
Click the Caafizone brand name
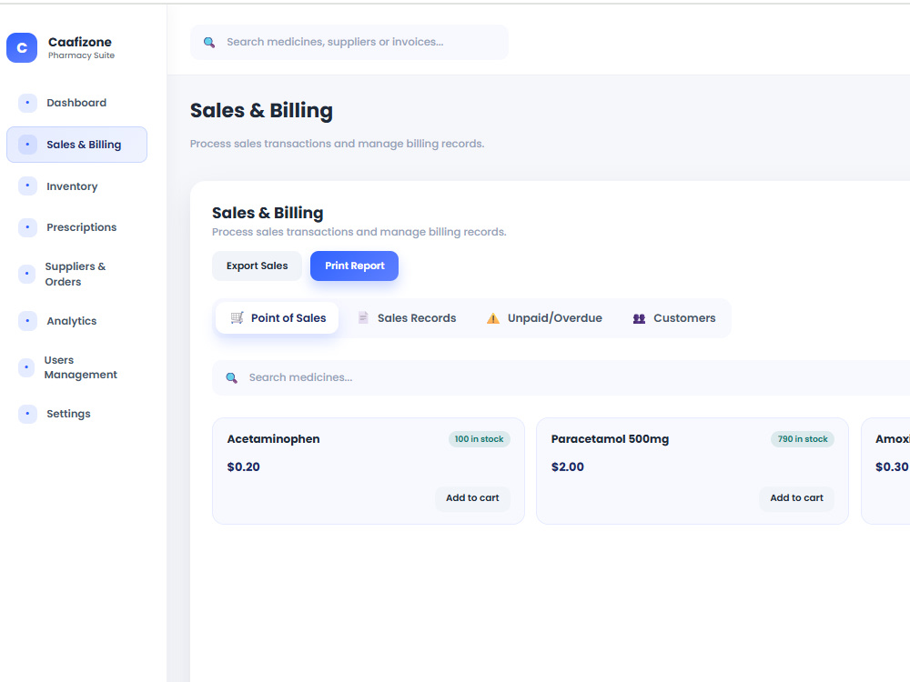pos(80,42)
